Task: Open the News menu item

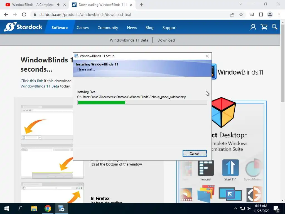Action: pyautogui.click(x=132, y=28)
